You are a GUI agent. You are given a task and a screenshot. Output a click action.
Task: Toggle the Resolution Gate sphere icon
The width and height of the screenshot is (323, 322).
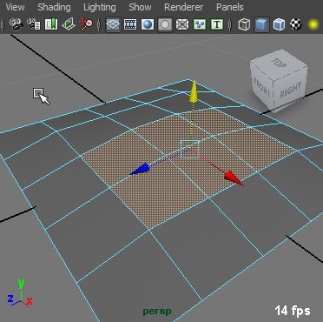point(148,24)
